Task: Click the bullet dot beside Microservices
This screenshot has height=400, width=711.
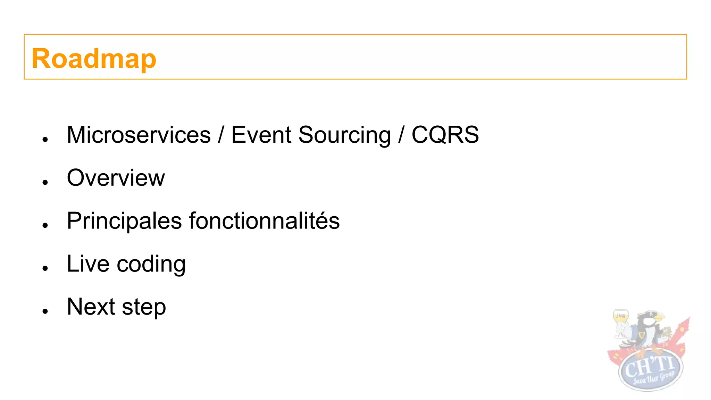Action: (45, 139)
